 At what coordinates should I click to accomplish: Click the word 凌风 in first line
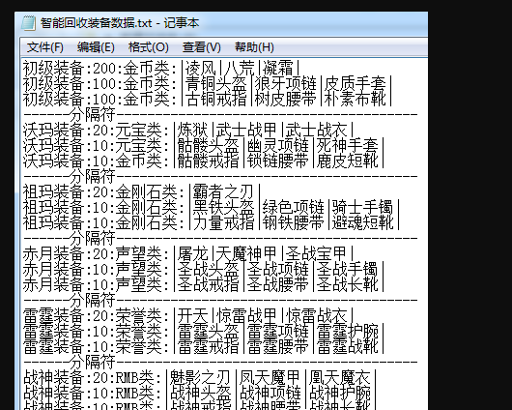(x=201, y=68)
